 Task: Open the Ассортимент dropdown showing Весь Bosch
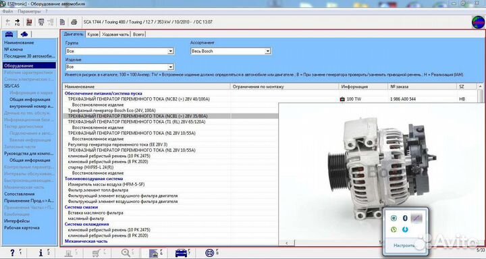[268, 51]
